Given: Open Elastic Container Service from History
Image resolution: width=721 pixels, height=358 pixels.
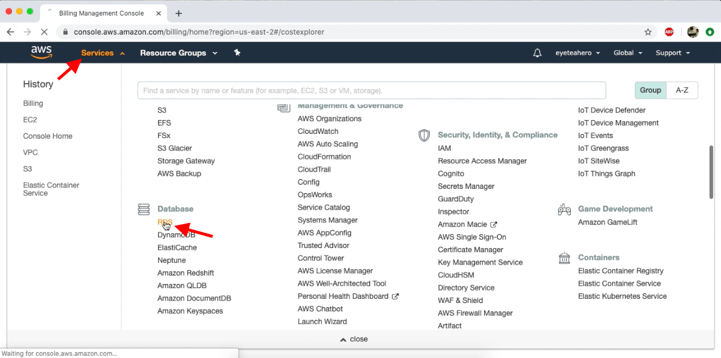Looking at the screenshot, I should coord(51,189).
